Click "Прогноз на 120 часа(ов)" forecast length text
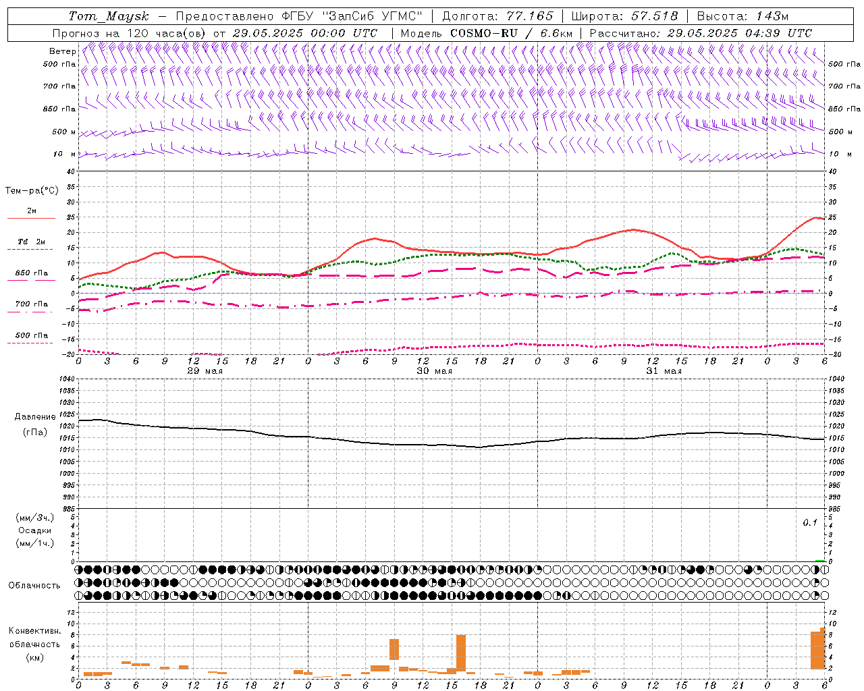This screenshot has width=864, height=691. (x=130, y=33)
